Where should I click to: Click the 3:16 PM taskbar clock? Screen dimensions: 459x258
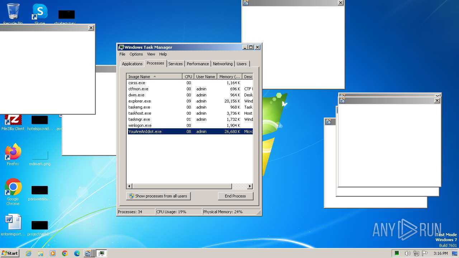click(x=440, y=253)
